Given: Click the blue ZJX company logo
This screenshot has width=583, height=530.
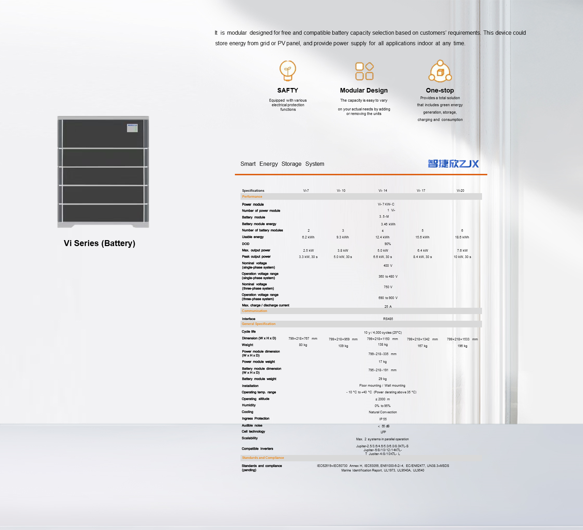Looking at the screenshot, I should pyautogui.click(x=453, y=164).
